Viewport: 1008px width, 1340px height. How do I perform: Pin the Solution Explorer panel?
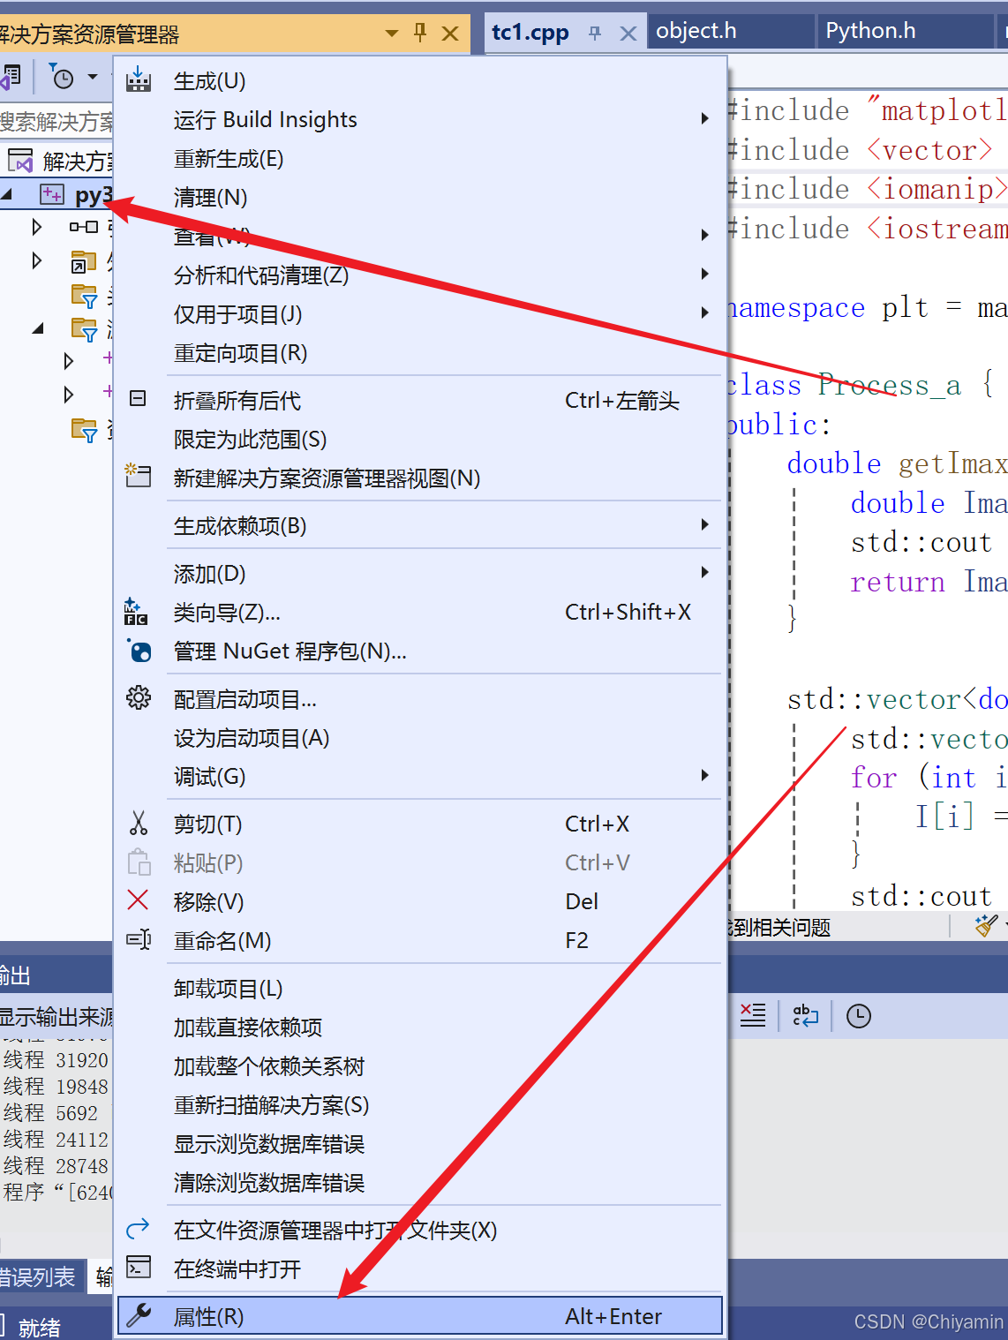coord(420,34)
